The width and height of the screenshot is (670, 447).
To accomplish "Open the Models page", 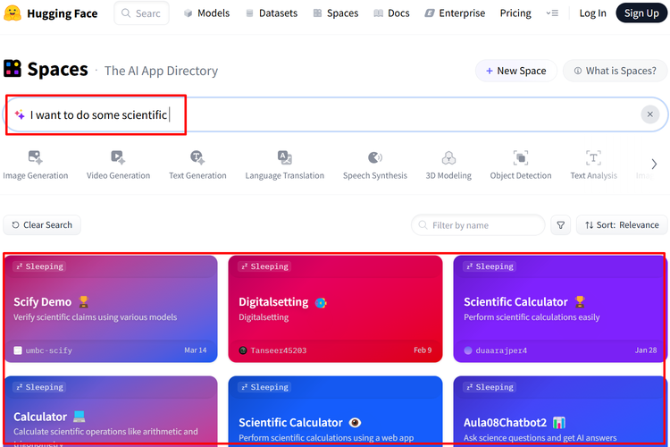I will [207, 13].
